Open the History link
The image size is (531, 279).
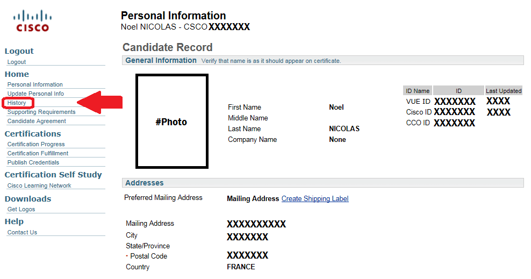coord(17,103)
